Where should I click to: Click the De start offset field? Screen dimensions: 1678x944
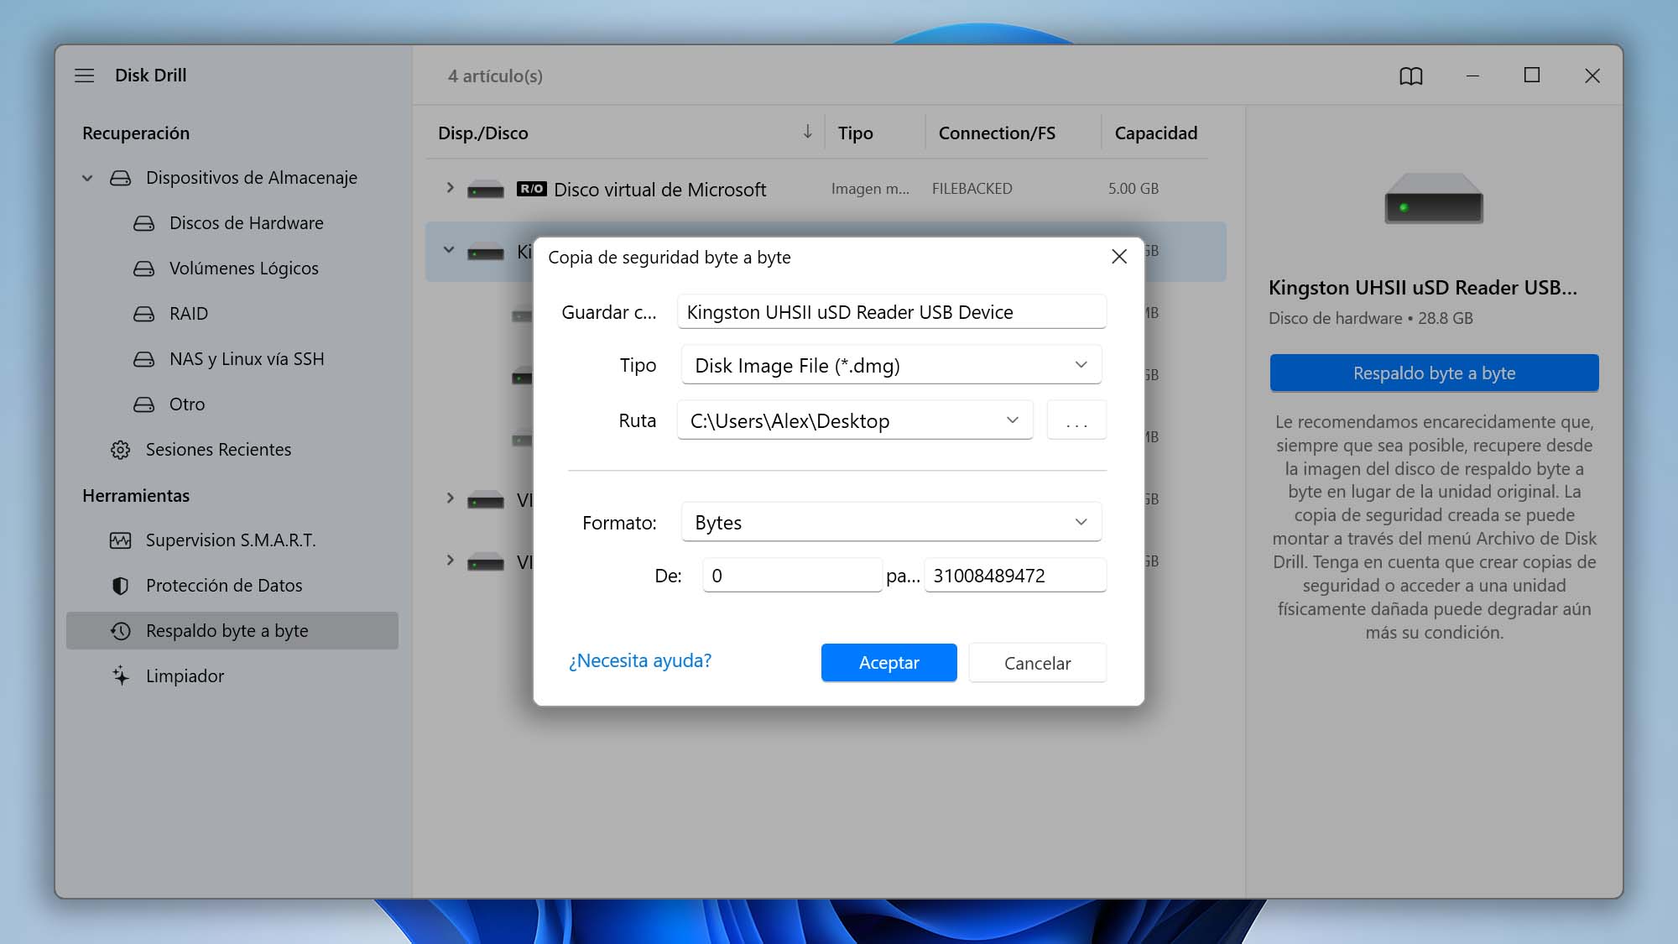792,576
